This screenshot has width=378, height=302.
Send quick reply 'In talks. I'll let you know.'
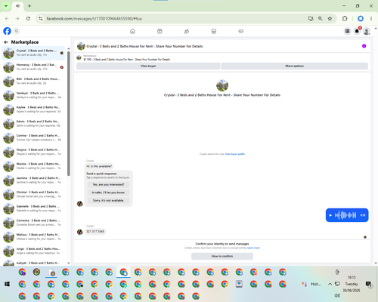[108, 193]
